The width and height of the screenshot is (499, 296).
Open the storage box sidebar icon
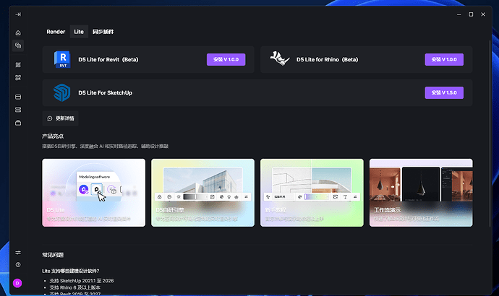click(18, 123)
